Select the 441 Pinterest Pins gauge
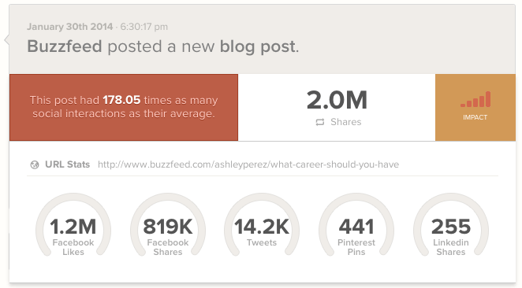Image resolution: width=522 pixels, height=288 pixels. 356,226
